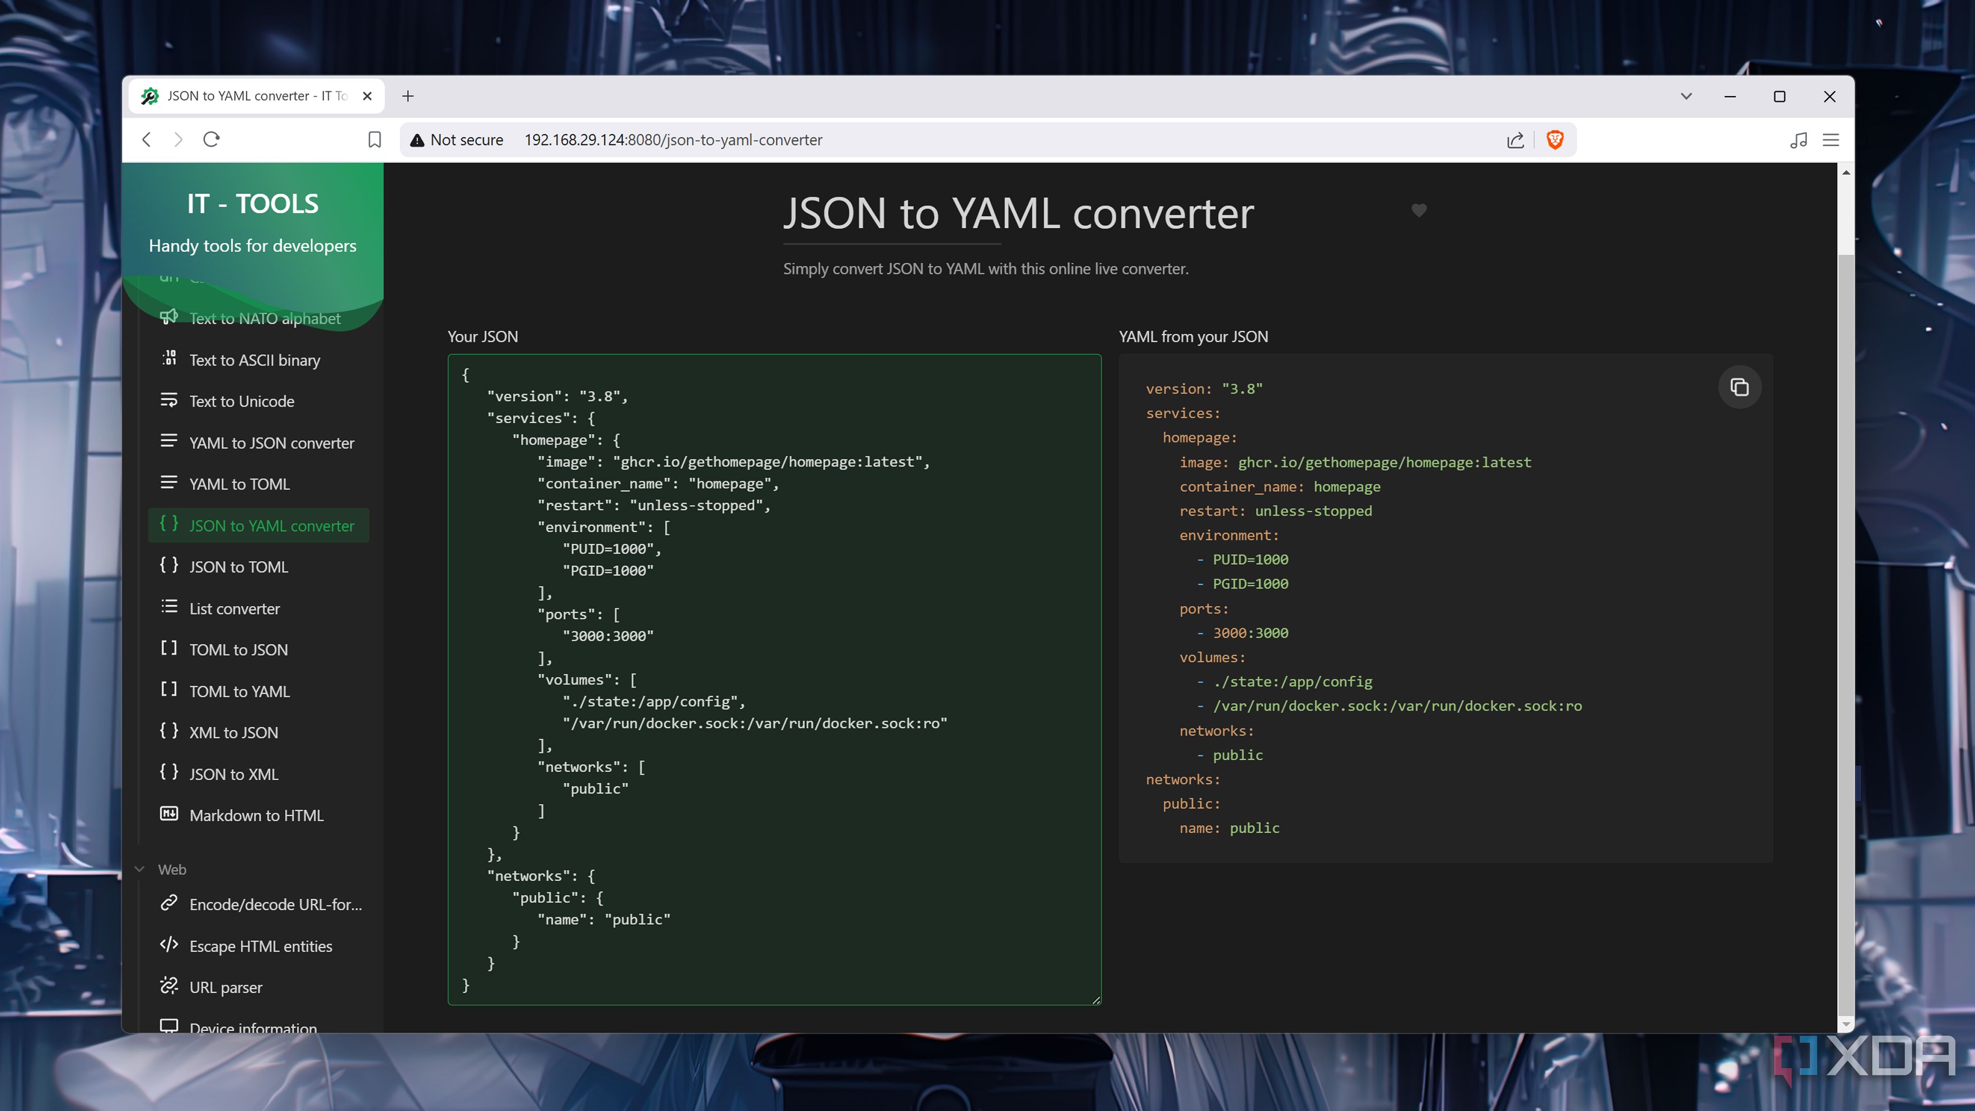Open Markdown to HTML tool
The width and height of the screenshot is (1975, 1111).
tap(256, 815)
